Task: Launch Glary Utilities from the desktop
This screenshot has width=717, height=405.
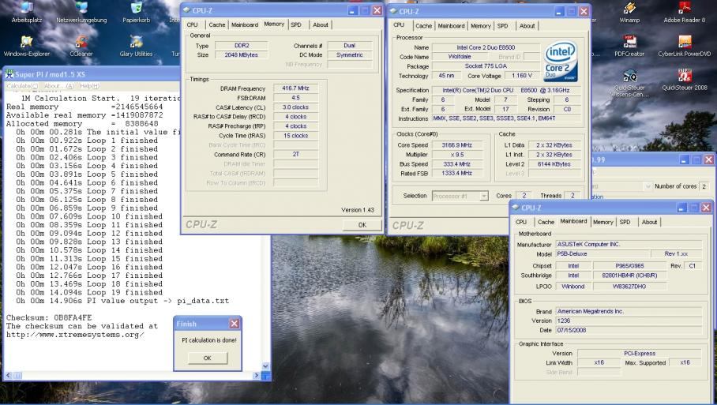Action: pos(137,46)
